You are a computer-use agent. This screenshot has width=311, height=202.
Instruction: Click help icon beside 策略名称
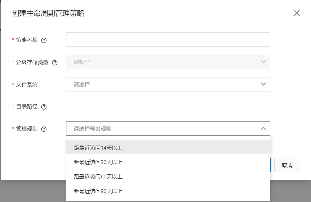[44, 40]
